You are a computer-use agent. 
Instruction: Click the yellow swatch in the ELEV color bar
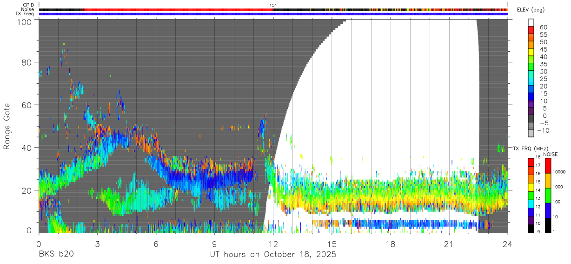point(531,53)
